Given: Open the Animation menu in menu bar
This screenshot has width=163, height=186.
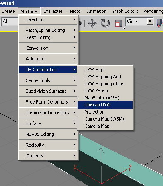Looking at the screenshot, I should (x=97, y=11).
